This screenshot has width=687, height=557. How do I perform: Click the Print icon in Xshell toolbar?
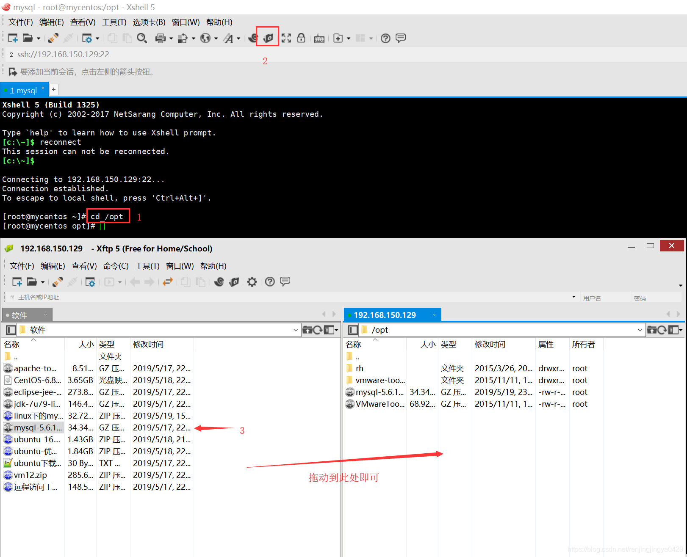(x=161, y=38)
